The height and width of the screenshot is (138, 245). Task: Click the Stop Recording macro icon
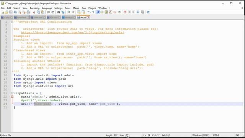pyautogui.click(x=129, y=12)
